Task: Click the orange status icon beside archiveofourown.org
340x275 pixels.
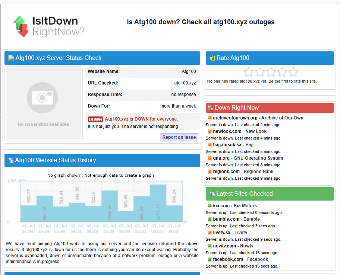Action: point(209,118)
